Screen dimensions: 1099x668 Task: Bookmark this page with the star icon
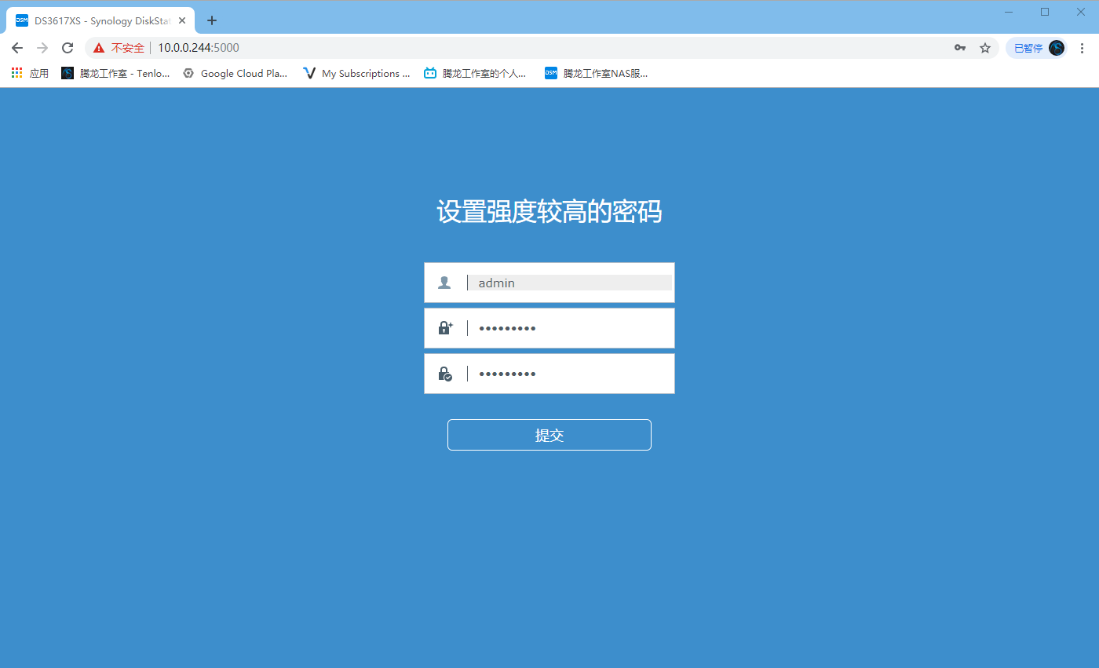point(985,48)
